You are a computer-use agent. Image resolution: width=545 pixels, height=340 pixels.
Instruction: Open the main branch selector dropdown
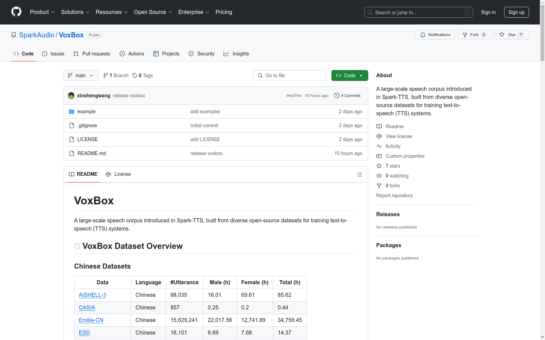81,75
